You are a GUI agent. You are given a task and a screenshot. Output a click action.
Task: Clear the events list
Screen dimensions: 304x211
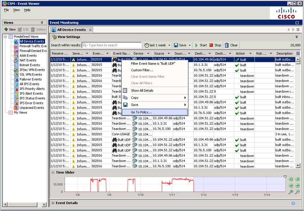231,45
